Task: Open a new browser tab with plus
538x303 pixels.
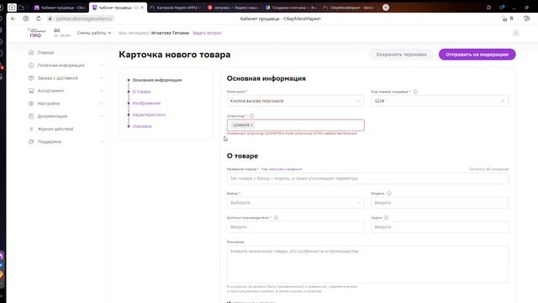Action: coord(386,8)
